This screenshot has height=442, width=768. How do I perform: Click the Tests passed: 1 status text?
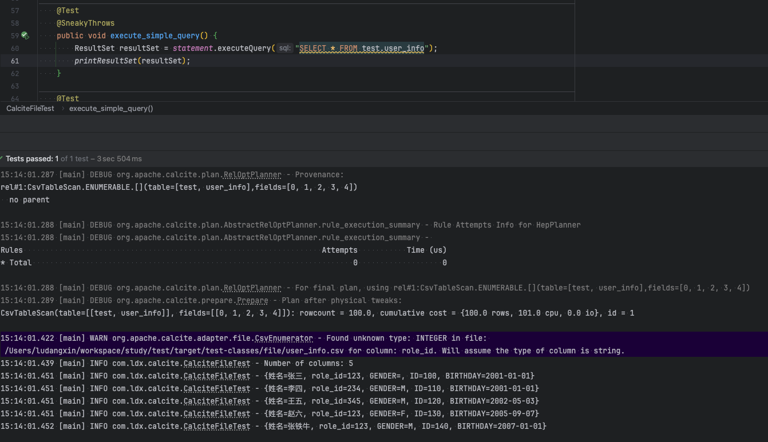[34, 158]
